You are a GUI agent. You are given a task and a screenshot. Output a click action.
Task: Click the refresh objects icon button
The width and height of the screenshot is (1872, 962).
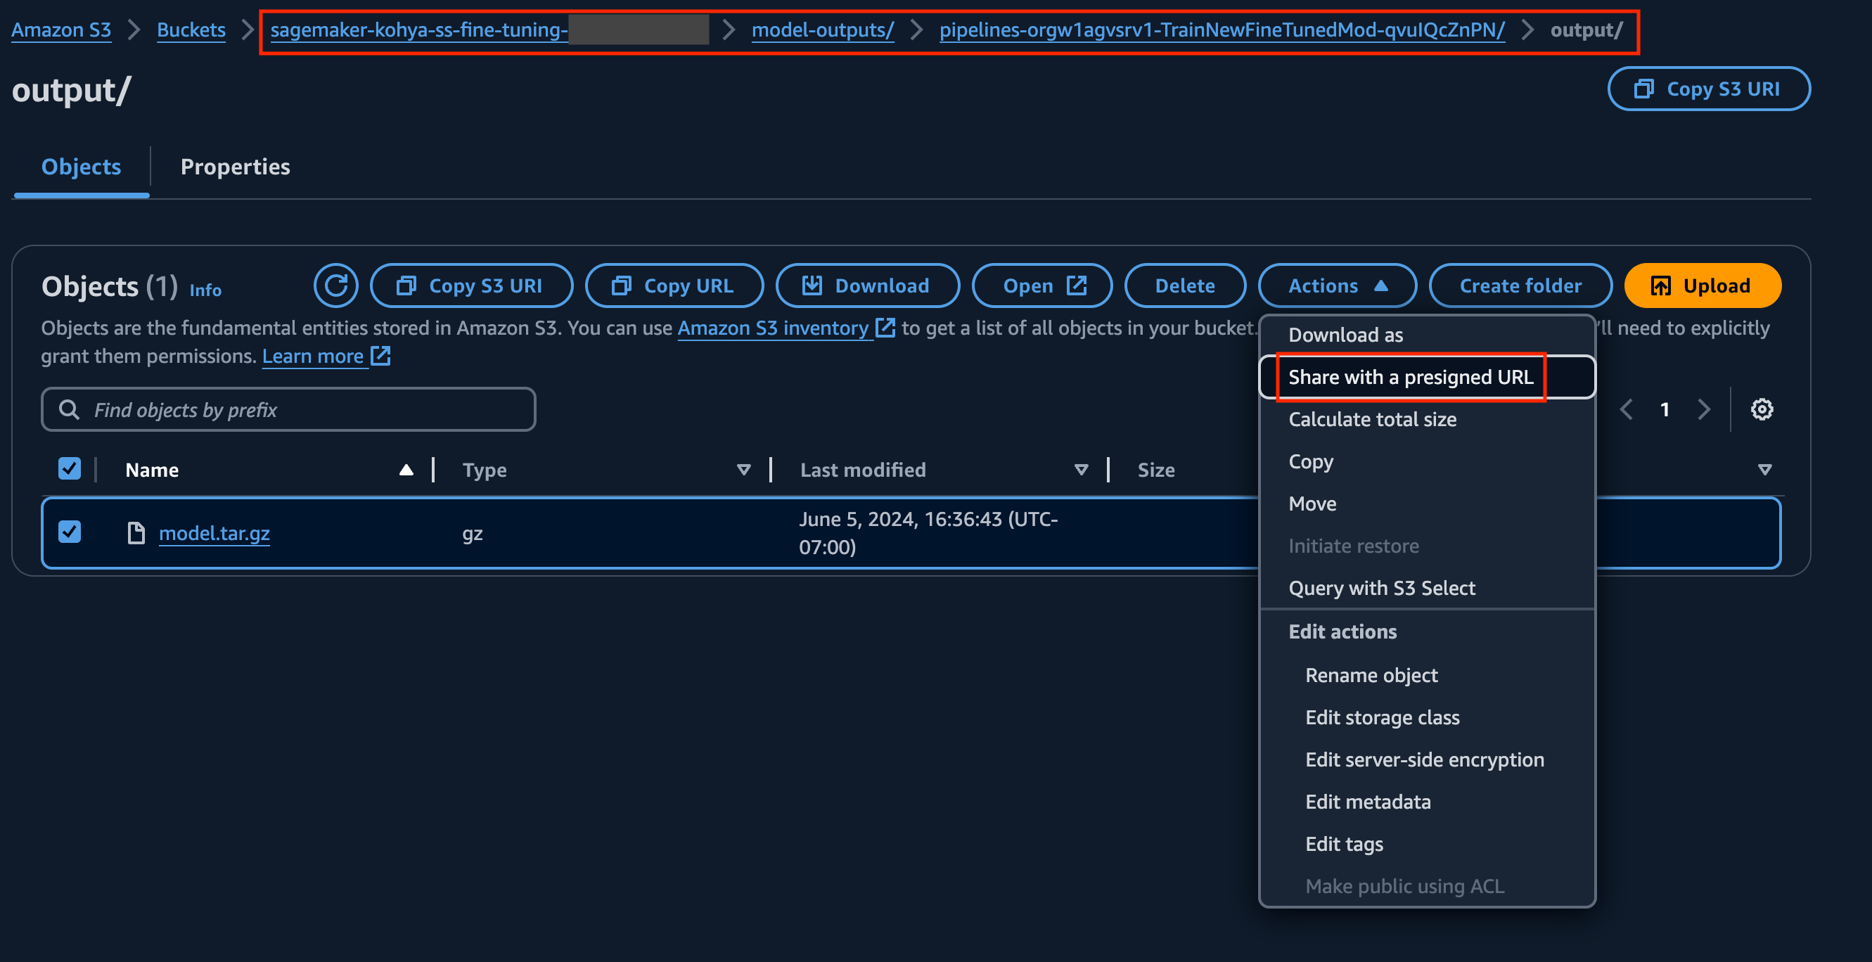(335, 286)
